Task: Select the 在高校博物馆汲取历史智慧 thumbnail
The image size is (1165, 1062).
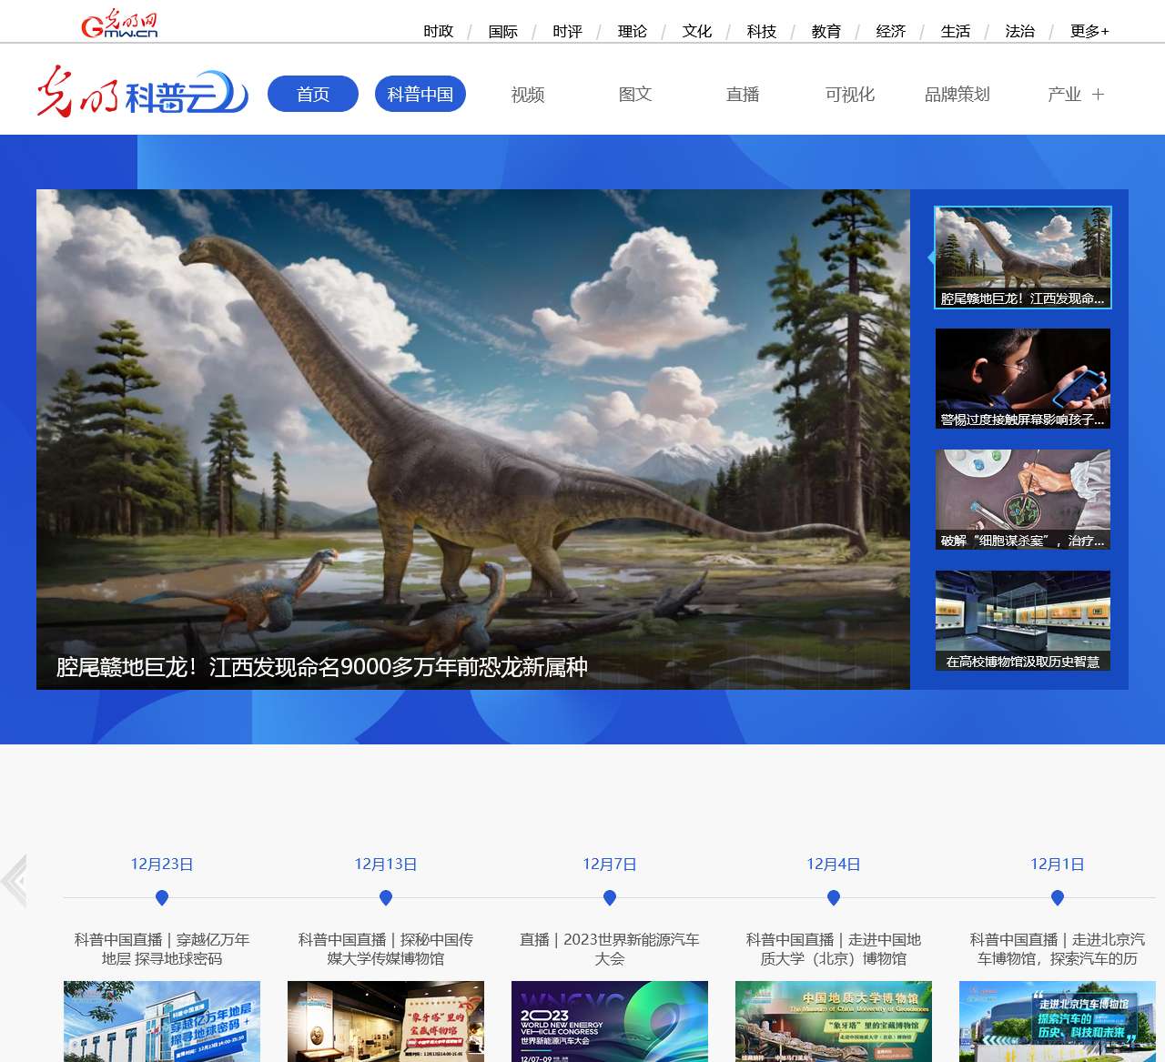Action: (1023, 621)
